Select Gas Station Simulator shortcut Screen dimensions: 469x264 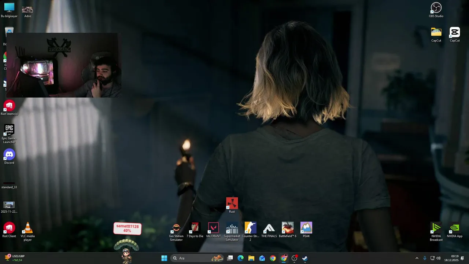(x=176, y=232)
